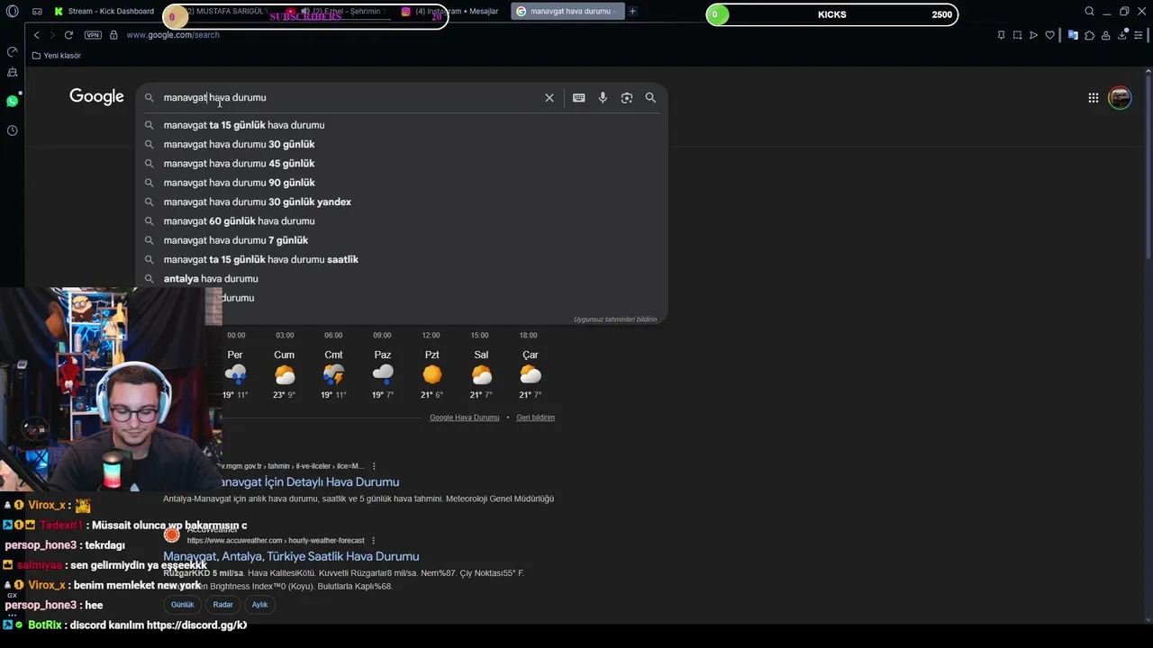Open the extensions cube icon
The image size is (1153, 648).
(x=1089, y=35)
